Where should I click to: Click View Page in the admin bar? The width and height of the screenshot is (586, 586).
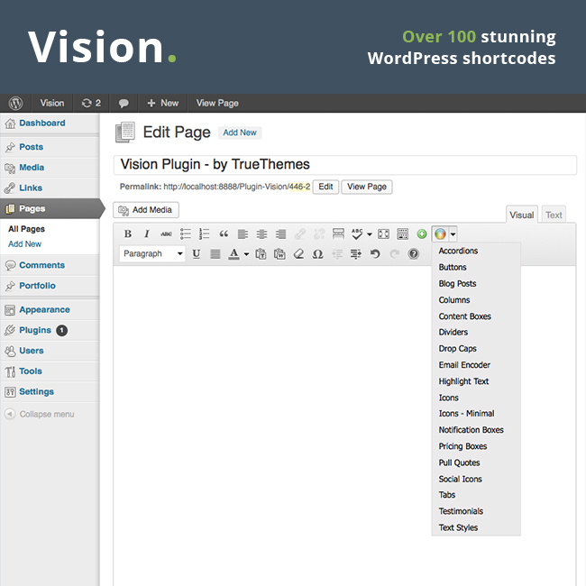pyautogui.click(x=217, y=103)
